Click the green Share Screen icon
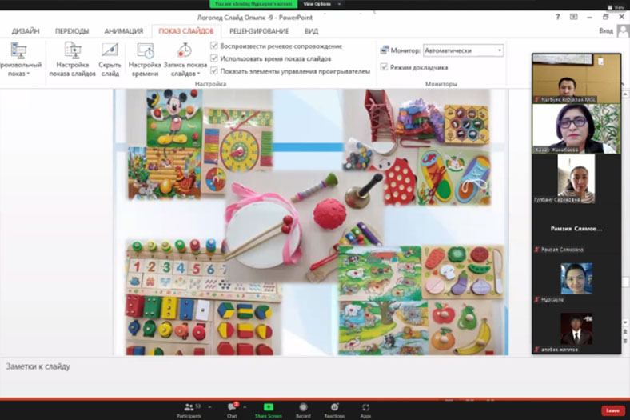Viewport: 630px width, 420px height. click(268, 407)
